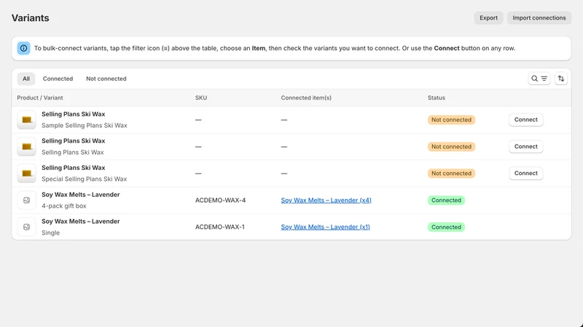Image resolution: width=583 pixels, height=327 pixels.
Task: Click the sort arrows icon
Action: click(x=560, y=78)
